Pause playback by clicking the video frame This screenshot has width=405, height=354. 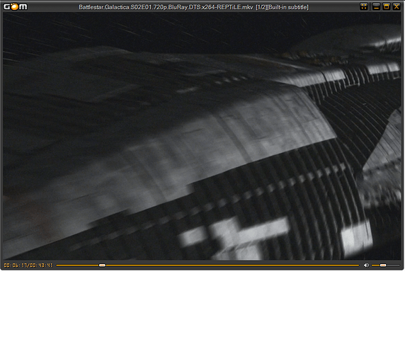202,136
